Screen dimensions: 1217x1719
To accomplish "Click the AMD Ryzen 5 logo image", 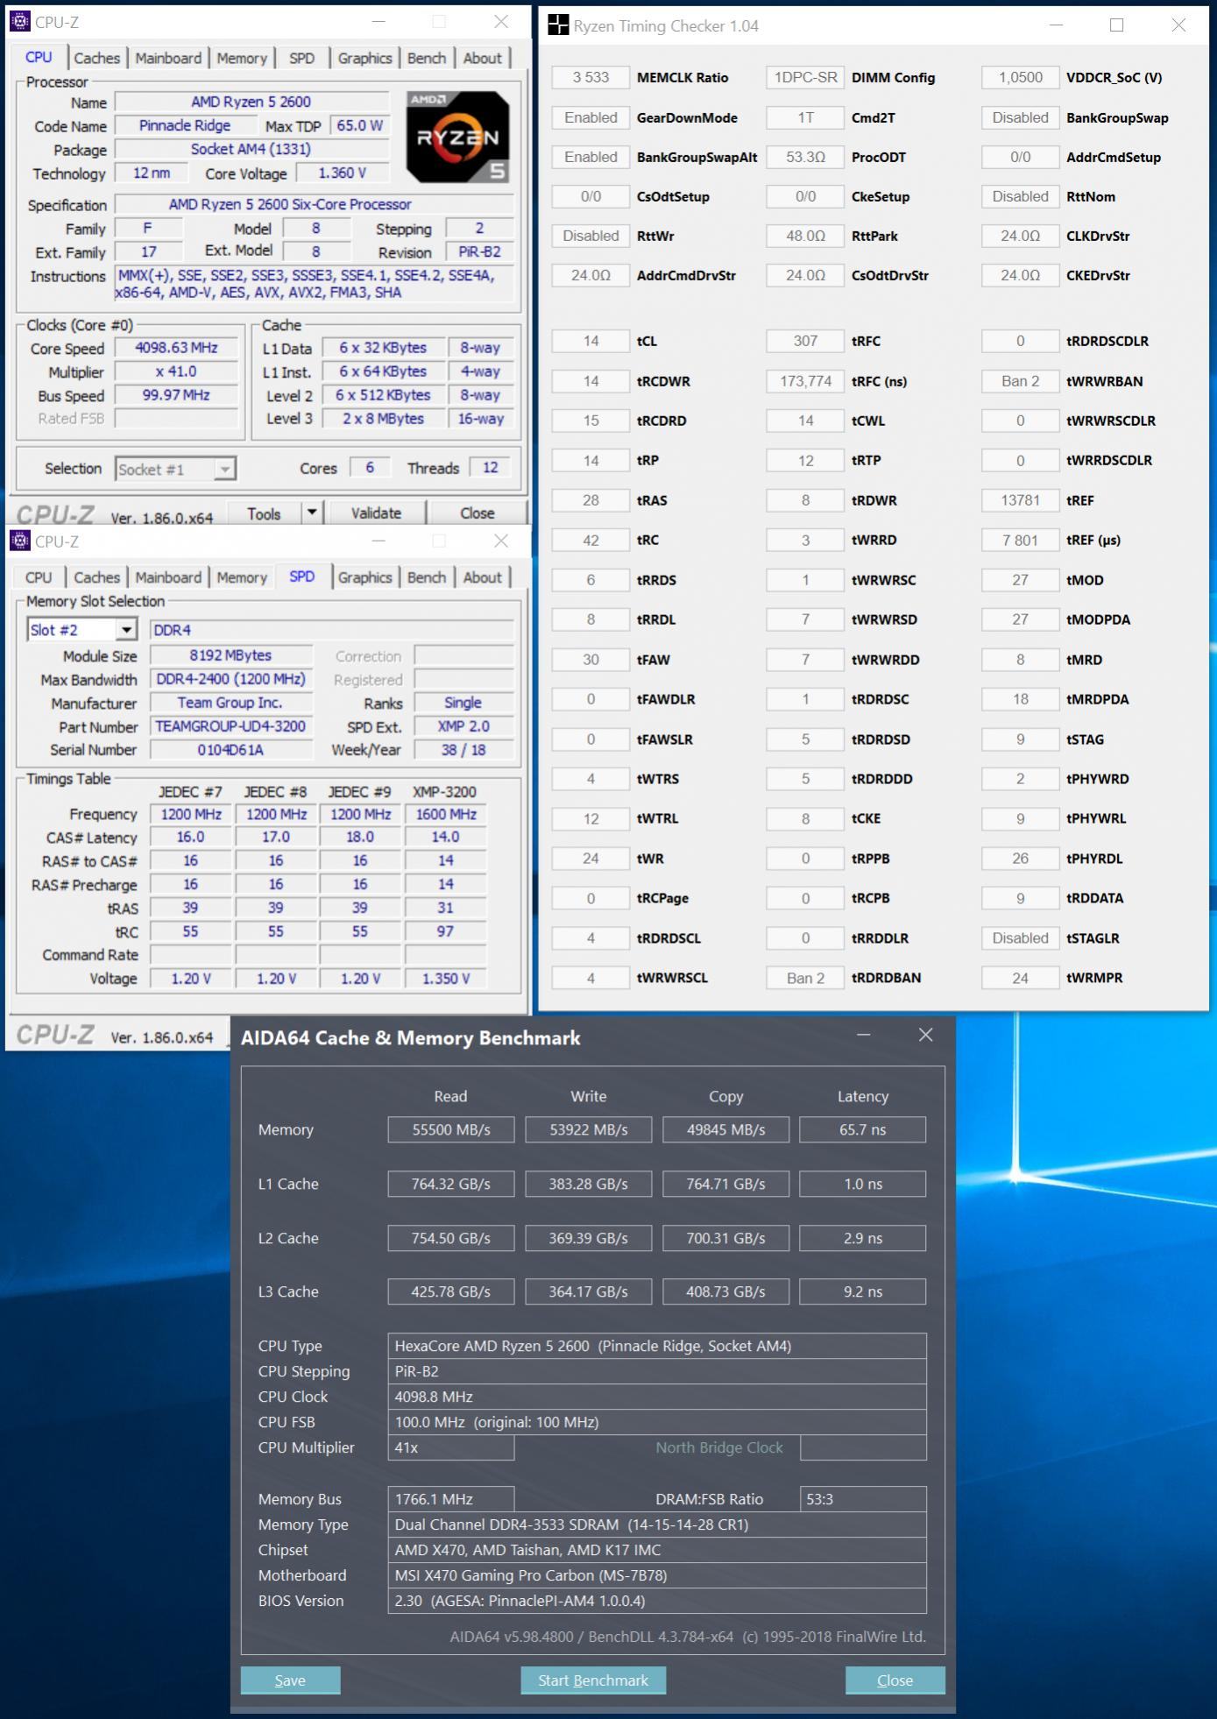I will pos(457,137).
